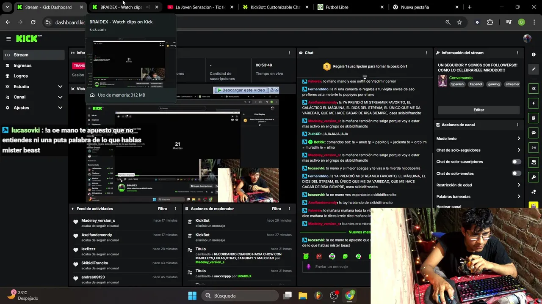The height and width of the screenshot is (304, 542).
Task: Click the three-dots cluster icon in the right sidebar
Action: click(534, 192)
